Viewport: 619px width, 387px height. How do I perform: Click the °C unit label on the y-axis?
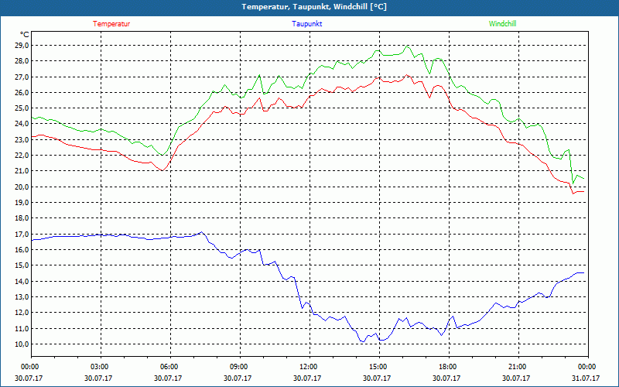pyautogui.click(x=24, y=35)
